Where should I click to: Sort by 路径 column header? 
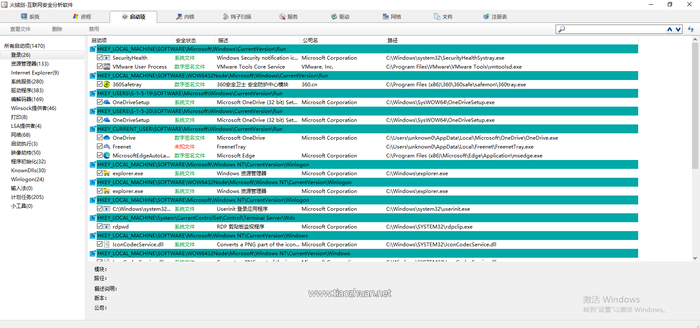coord(512,40)
